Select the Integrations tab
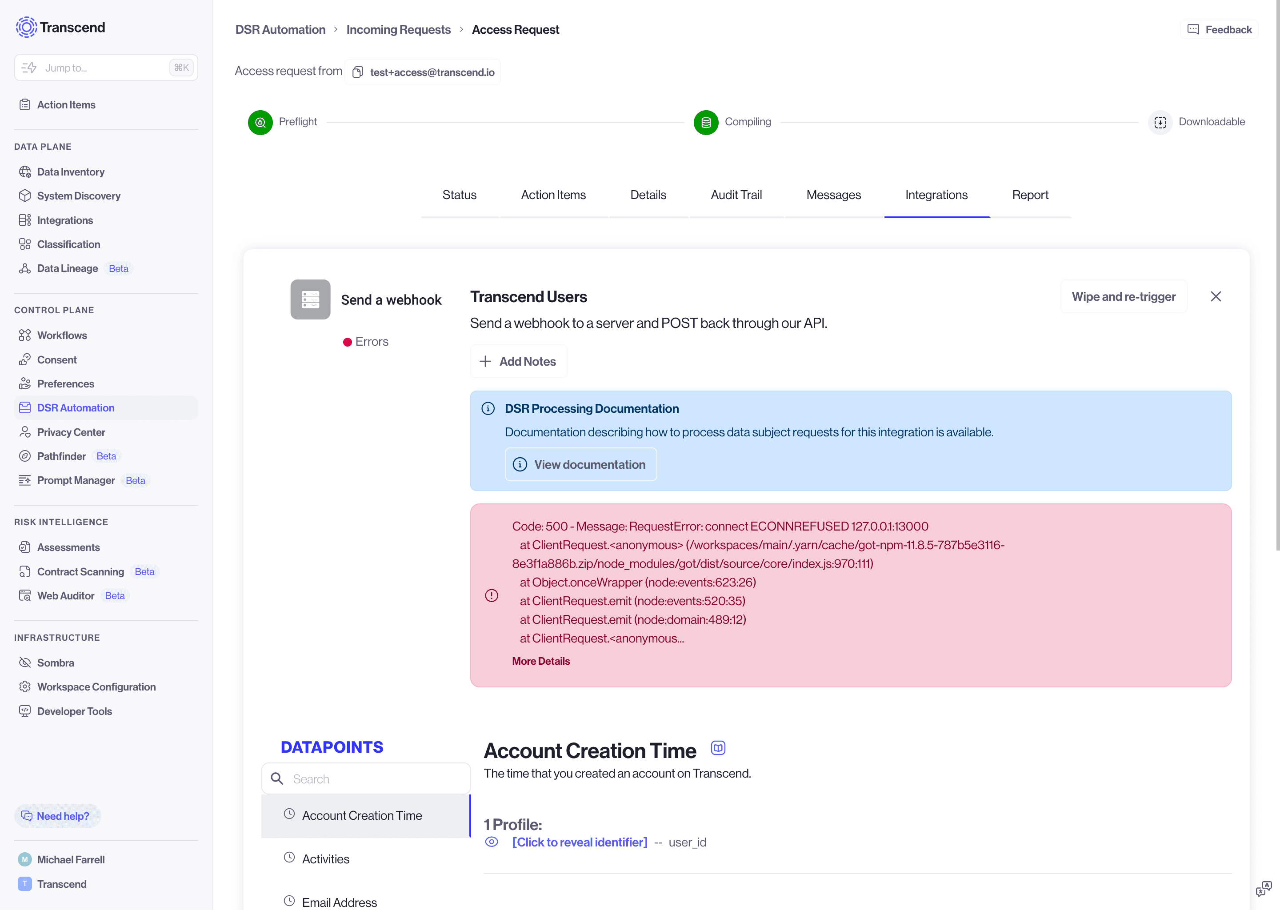The image size is (1280, 910). pyautogui.click(x=936, y=195)
